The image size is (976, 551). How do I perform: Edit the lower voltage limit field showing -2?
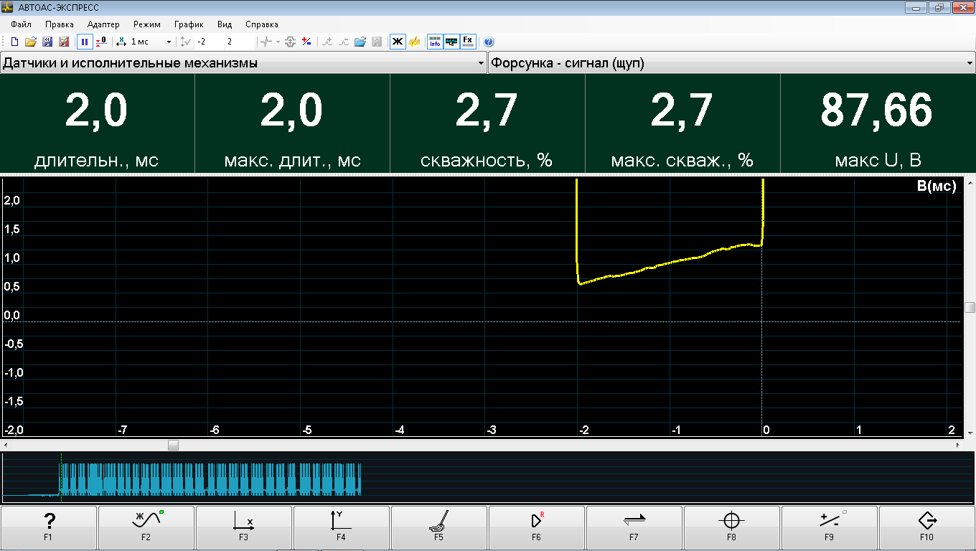click(x=208, y=42)
